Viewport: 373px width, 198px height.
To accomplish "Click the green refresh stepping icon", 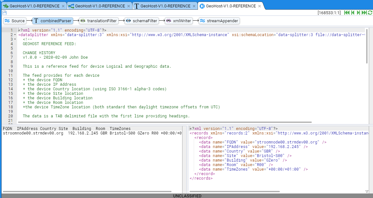I will click(370, 13).
